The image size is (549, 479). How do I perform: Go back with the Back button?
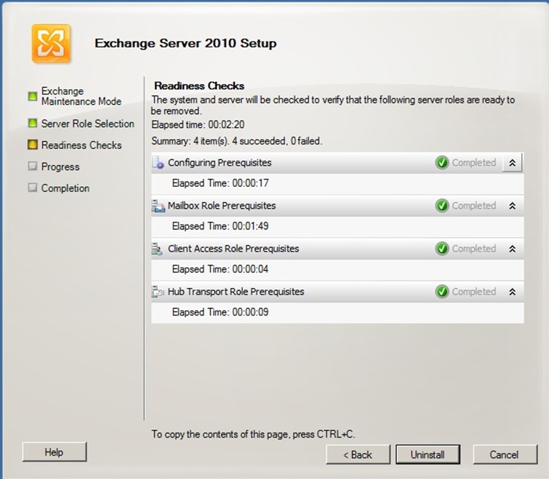click(358, 454)
